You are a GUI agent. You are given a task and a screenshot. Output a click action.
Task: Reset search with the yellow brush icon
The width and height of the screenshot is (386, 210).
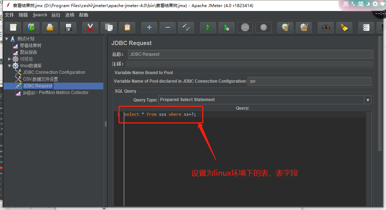tap(344, 27)
